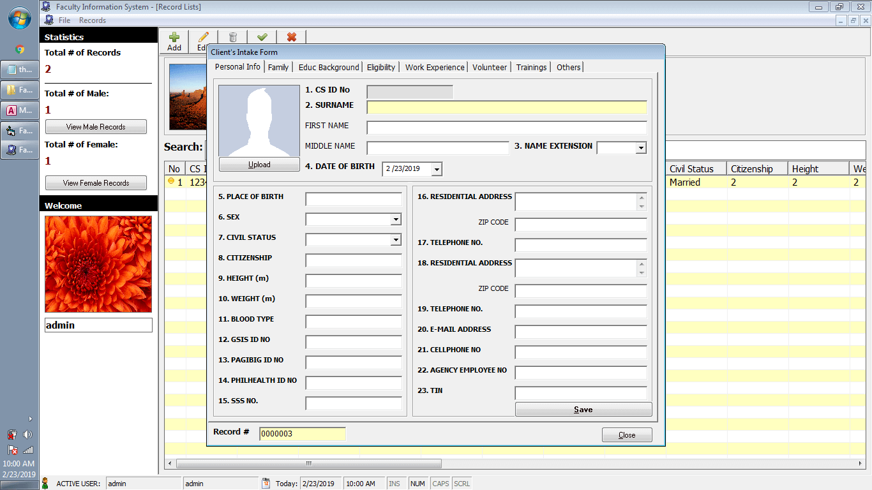Open the Records menu

92,20
